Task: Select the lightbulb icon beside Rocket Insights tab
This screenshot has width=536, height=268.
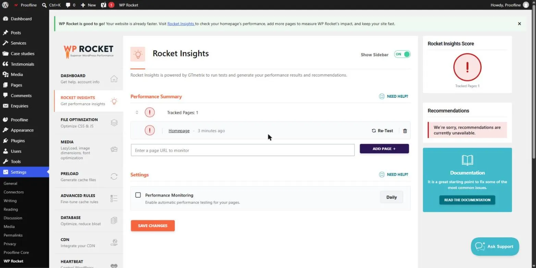Action: (x=114, y=101)
